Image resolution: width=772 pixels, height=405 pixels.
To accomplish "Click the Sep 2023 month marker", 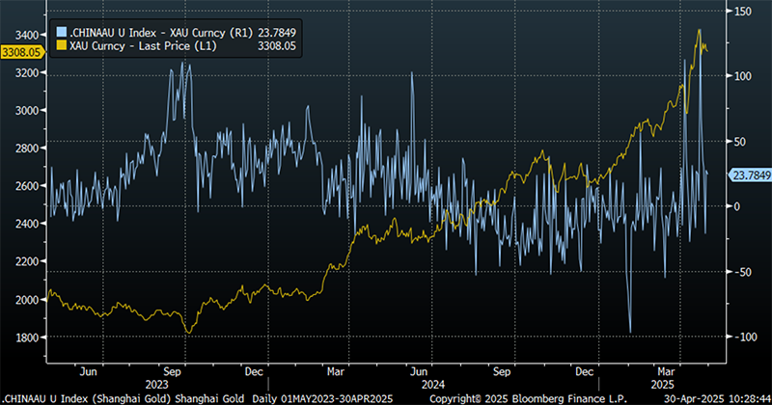I will (x=172, y=371).
